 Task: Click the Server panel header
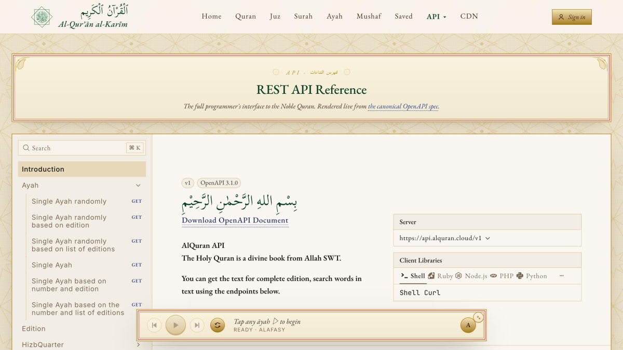487,222
